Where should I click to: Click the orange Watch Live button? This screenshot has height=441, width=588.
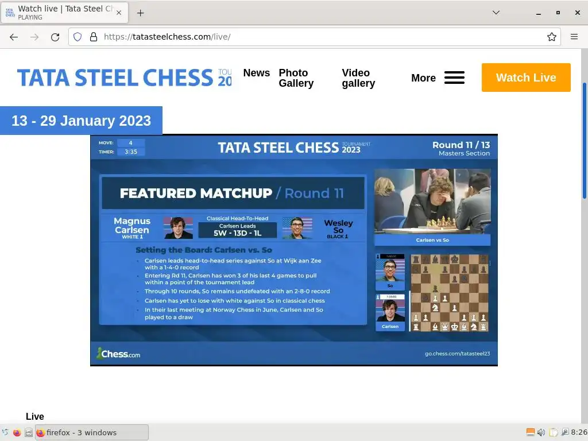526,78
